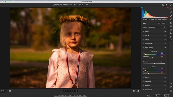
Task: Select the Radial Filter tool
Action: [x=171, y=26]
